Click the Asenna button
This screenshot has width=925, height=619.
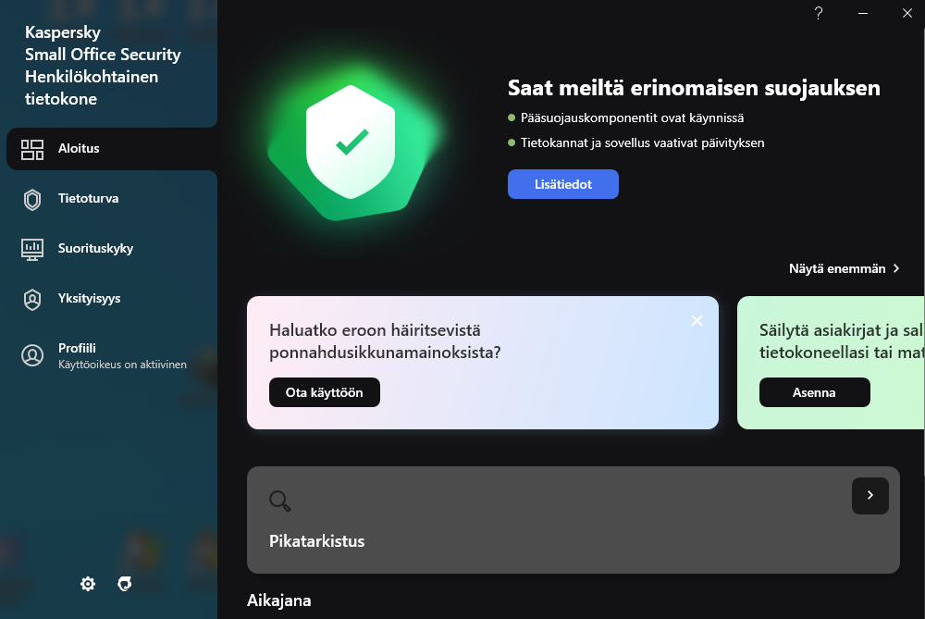pos(814,392)
